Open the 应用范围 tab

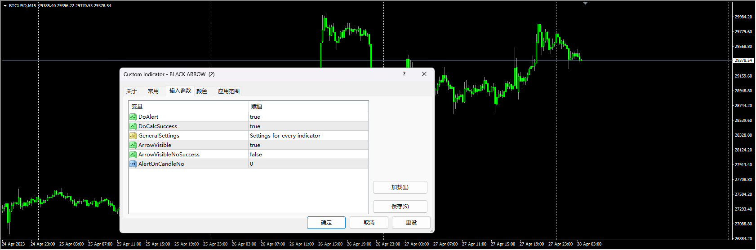point(228,91)
